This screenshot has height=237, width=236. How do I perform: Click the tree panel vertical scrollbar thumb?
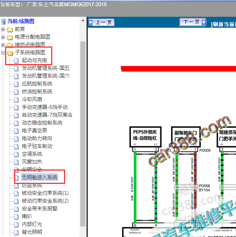[x=83, y=134]
